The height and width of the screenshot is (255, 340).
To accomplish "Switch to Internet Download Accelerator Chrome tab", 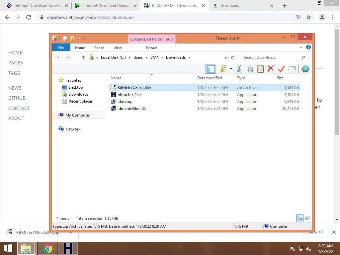I will click(37, 6).
